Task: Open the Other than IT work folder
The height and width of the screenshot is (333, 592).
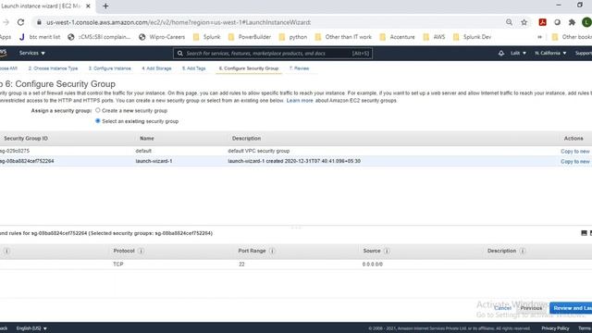Action: 343,37
